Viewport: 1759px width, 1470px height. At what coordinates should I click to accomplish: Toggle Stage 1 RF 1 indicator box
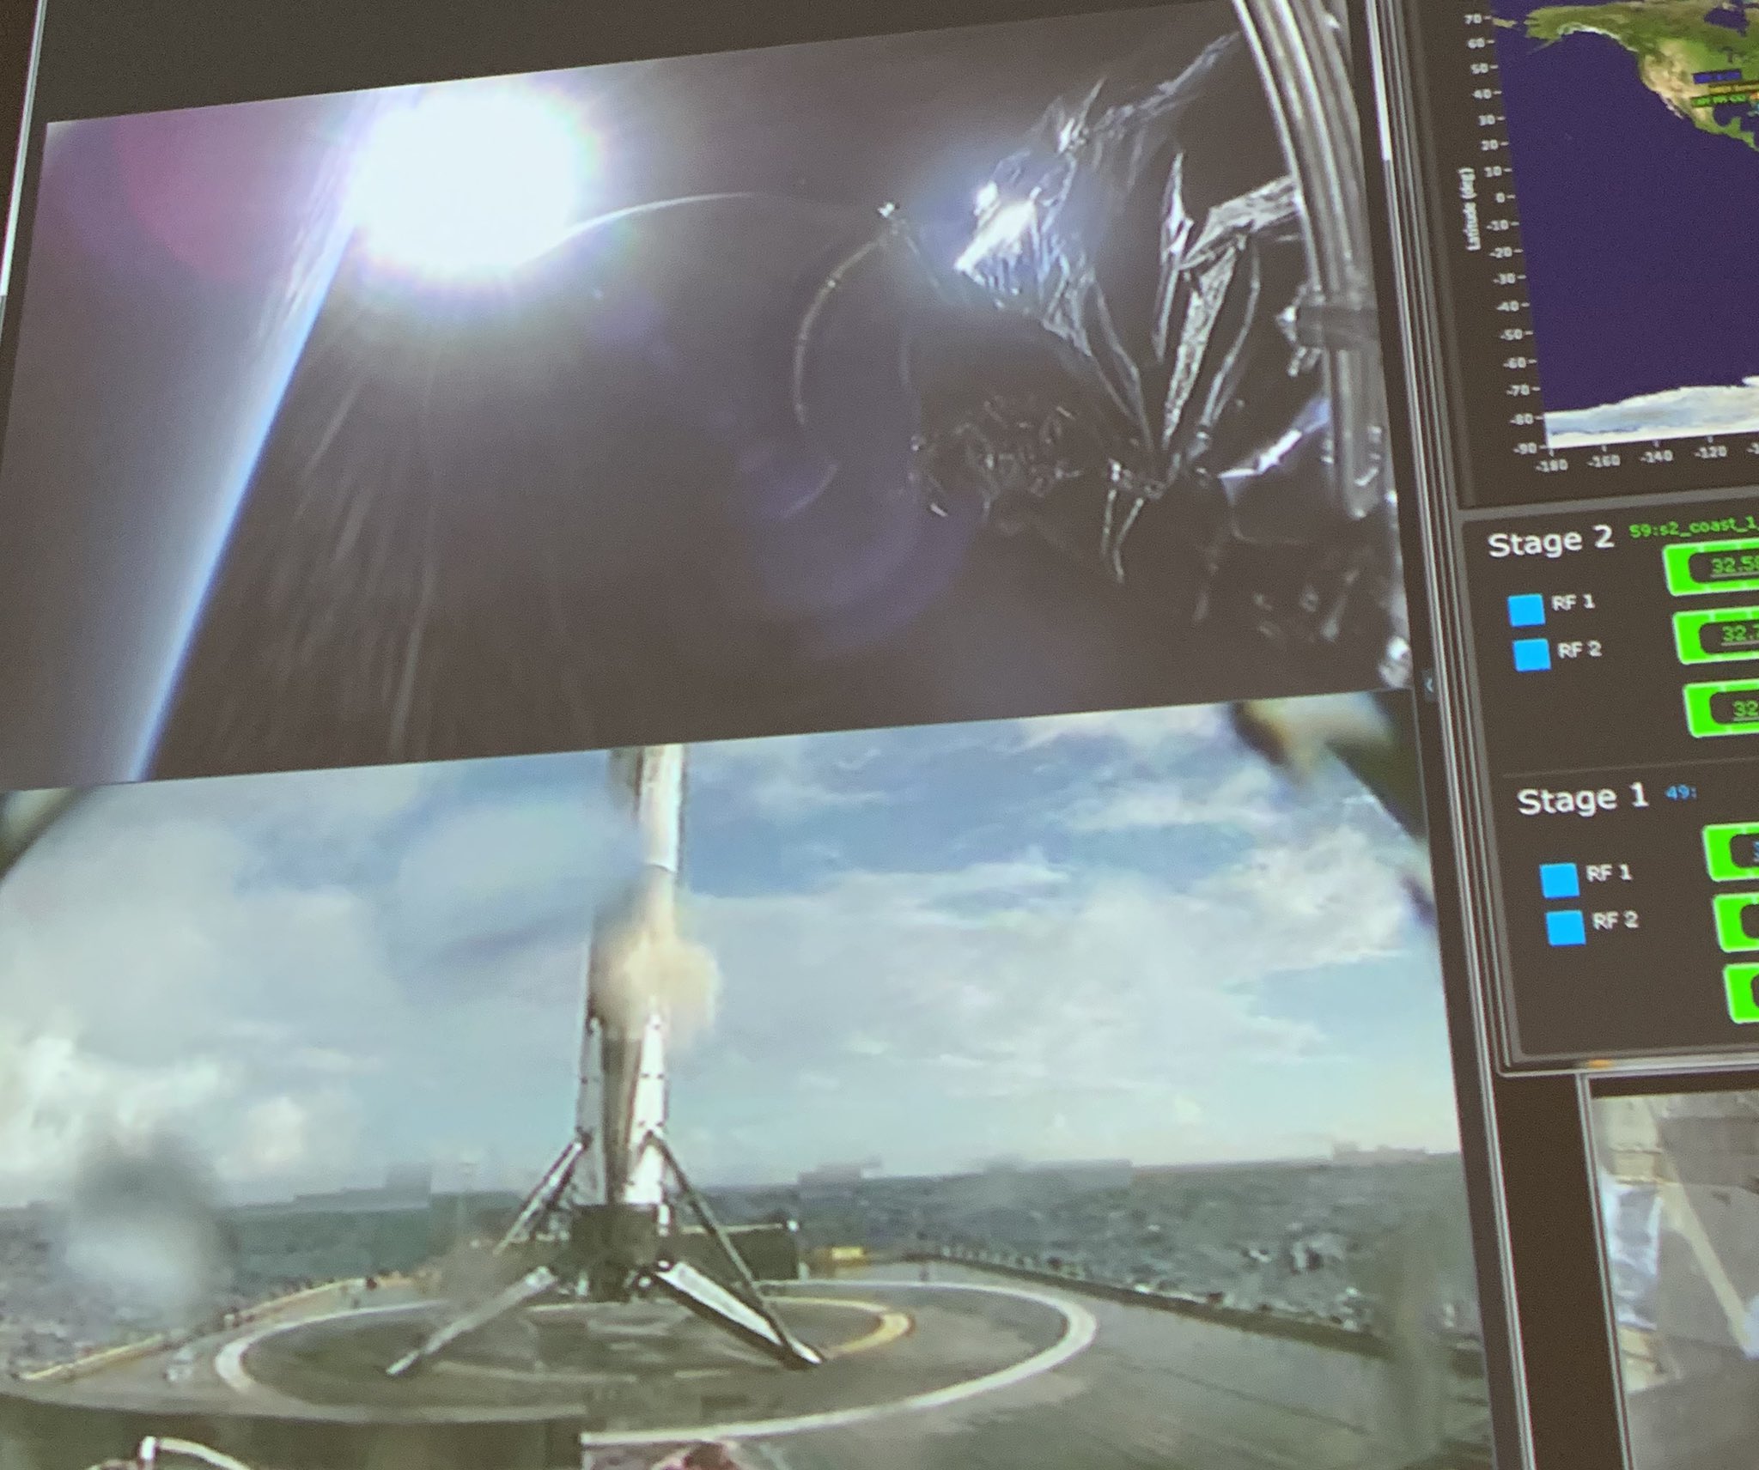point(1559,880)
